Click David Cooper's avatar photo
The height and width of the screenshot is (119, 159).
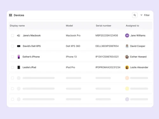[127, 46]
